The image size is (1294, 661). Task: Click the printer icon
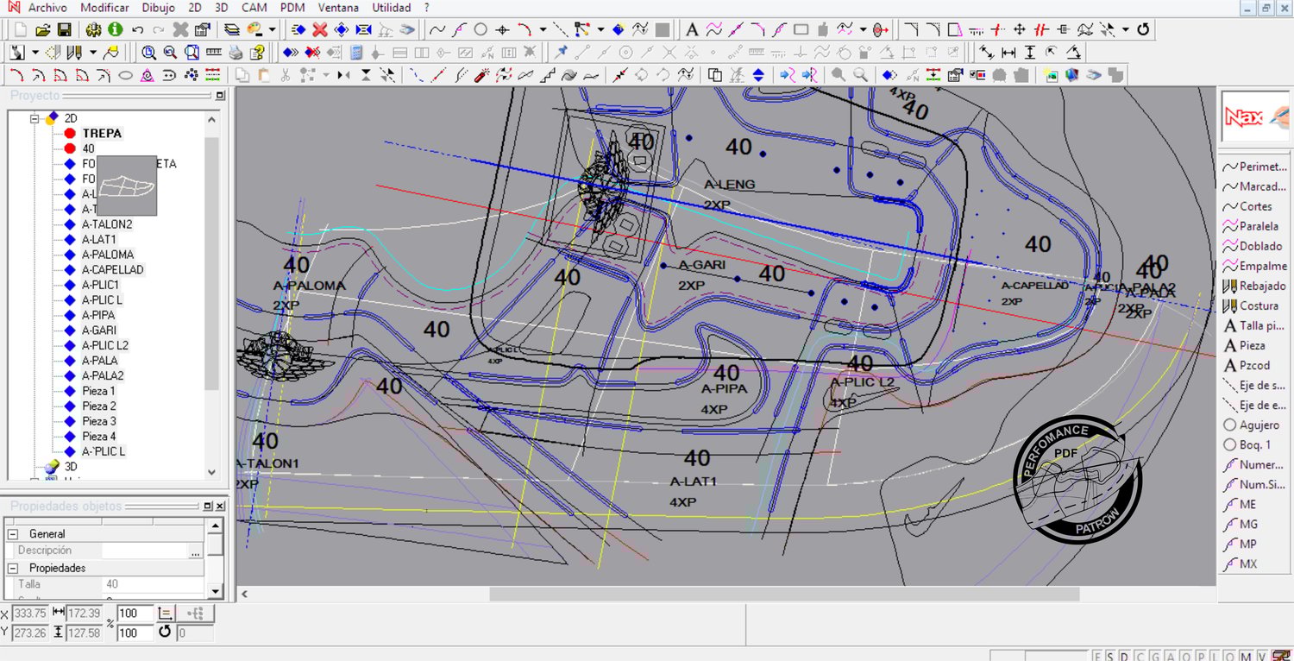click(x=235, y=53)
